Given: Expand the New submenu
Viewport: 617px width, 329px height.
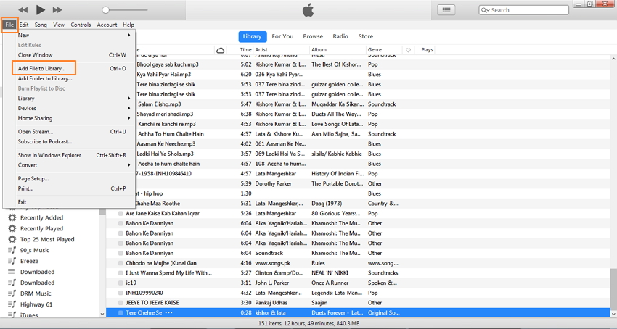Looking at the screenshot, I should (74, 35).
